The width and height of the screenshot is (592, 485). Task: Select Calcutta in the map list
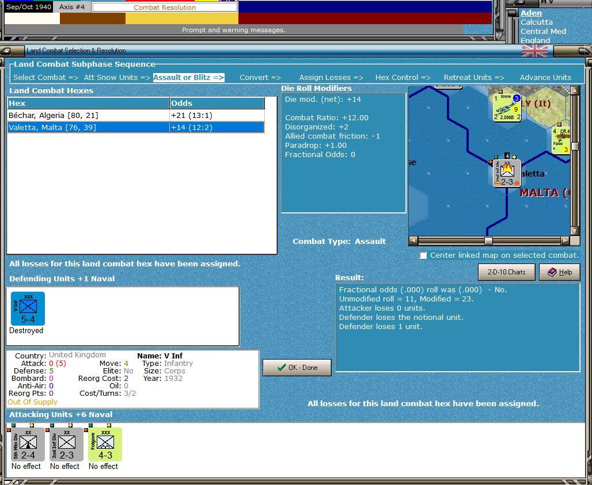(537, 22)
